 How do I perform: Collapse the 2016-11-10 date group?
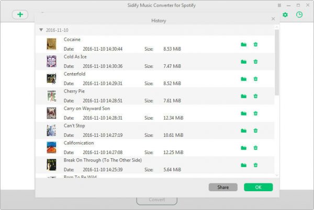pyautogui.click(x=41, y=30)
